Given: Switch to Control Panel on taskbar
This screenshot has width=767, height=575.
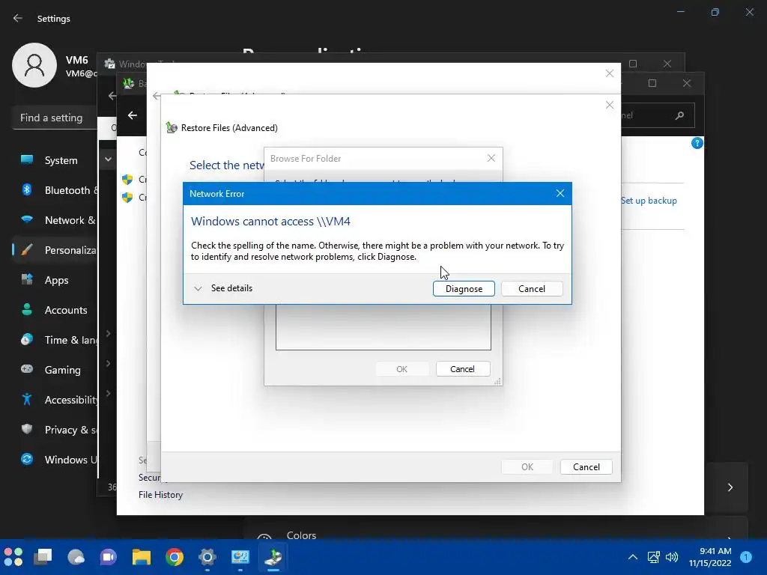Looking at the screenshot, I should tap(240, 557).
